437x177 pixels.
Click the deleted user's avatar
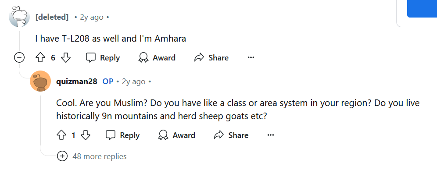tap(19, 17)
